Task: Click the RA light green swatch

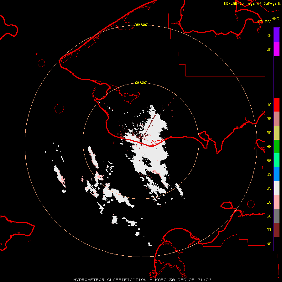Action: pos(277,160)
